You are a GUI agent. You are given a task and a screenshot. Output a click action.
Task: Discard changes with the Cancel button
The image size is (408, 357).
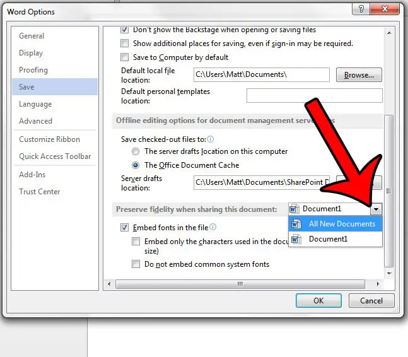point(371,300)
